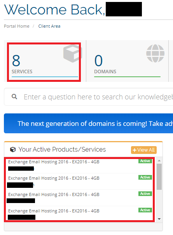
Task: Click the 'SERVICES' label under the count
Action: coord(22,71)
